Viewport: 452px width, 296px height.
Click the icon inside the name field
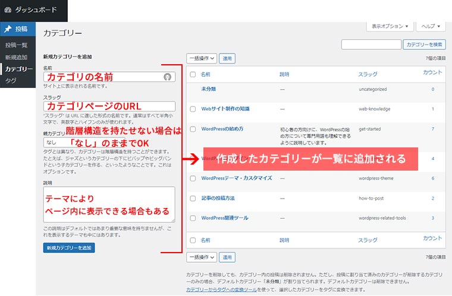pos(168,77)
